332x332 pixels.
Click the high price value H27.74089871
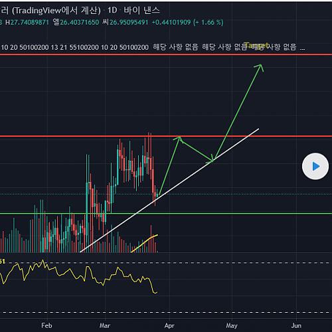pos(27,23)
